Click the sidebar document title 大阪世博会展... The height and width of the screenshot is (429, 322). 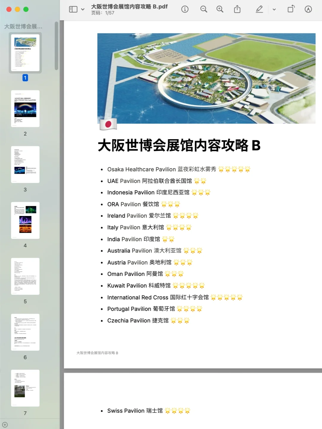point(23,27)
